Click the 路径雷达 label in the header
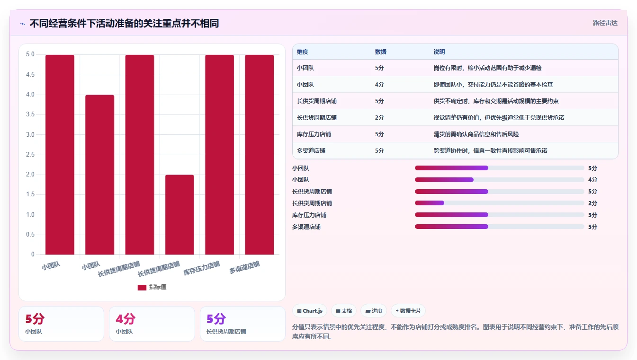Image resolution: width=637 pixels, height=360 pixels. 605,23
